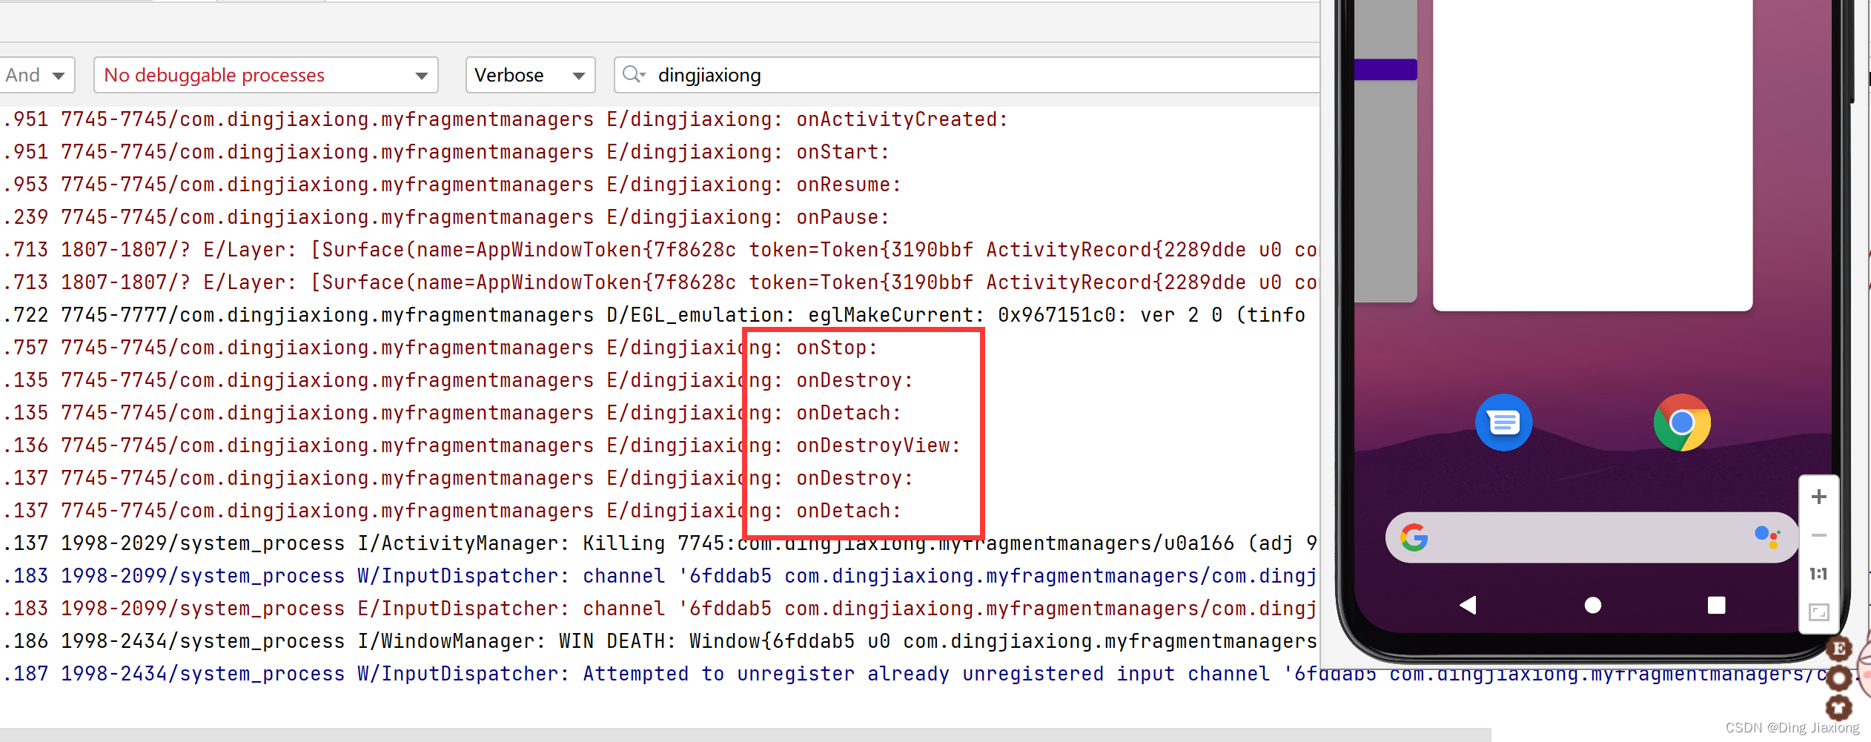
Task: Select the white recent app card on emulator
Action: pyautogui.click(x=1592, y=154)
